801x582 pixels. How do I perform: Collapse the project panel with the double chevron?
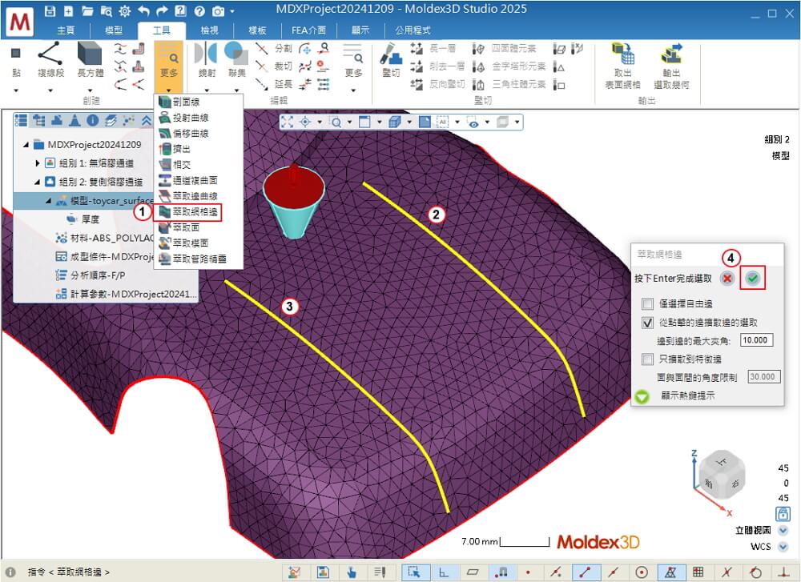pos(147,121)
